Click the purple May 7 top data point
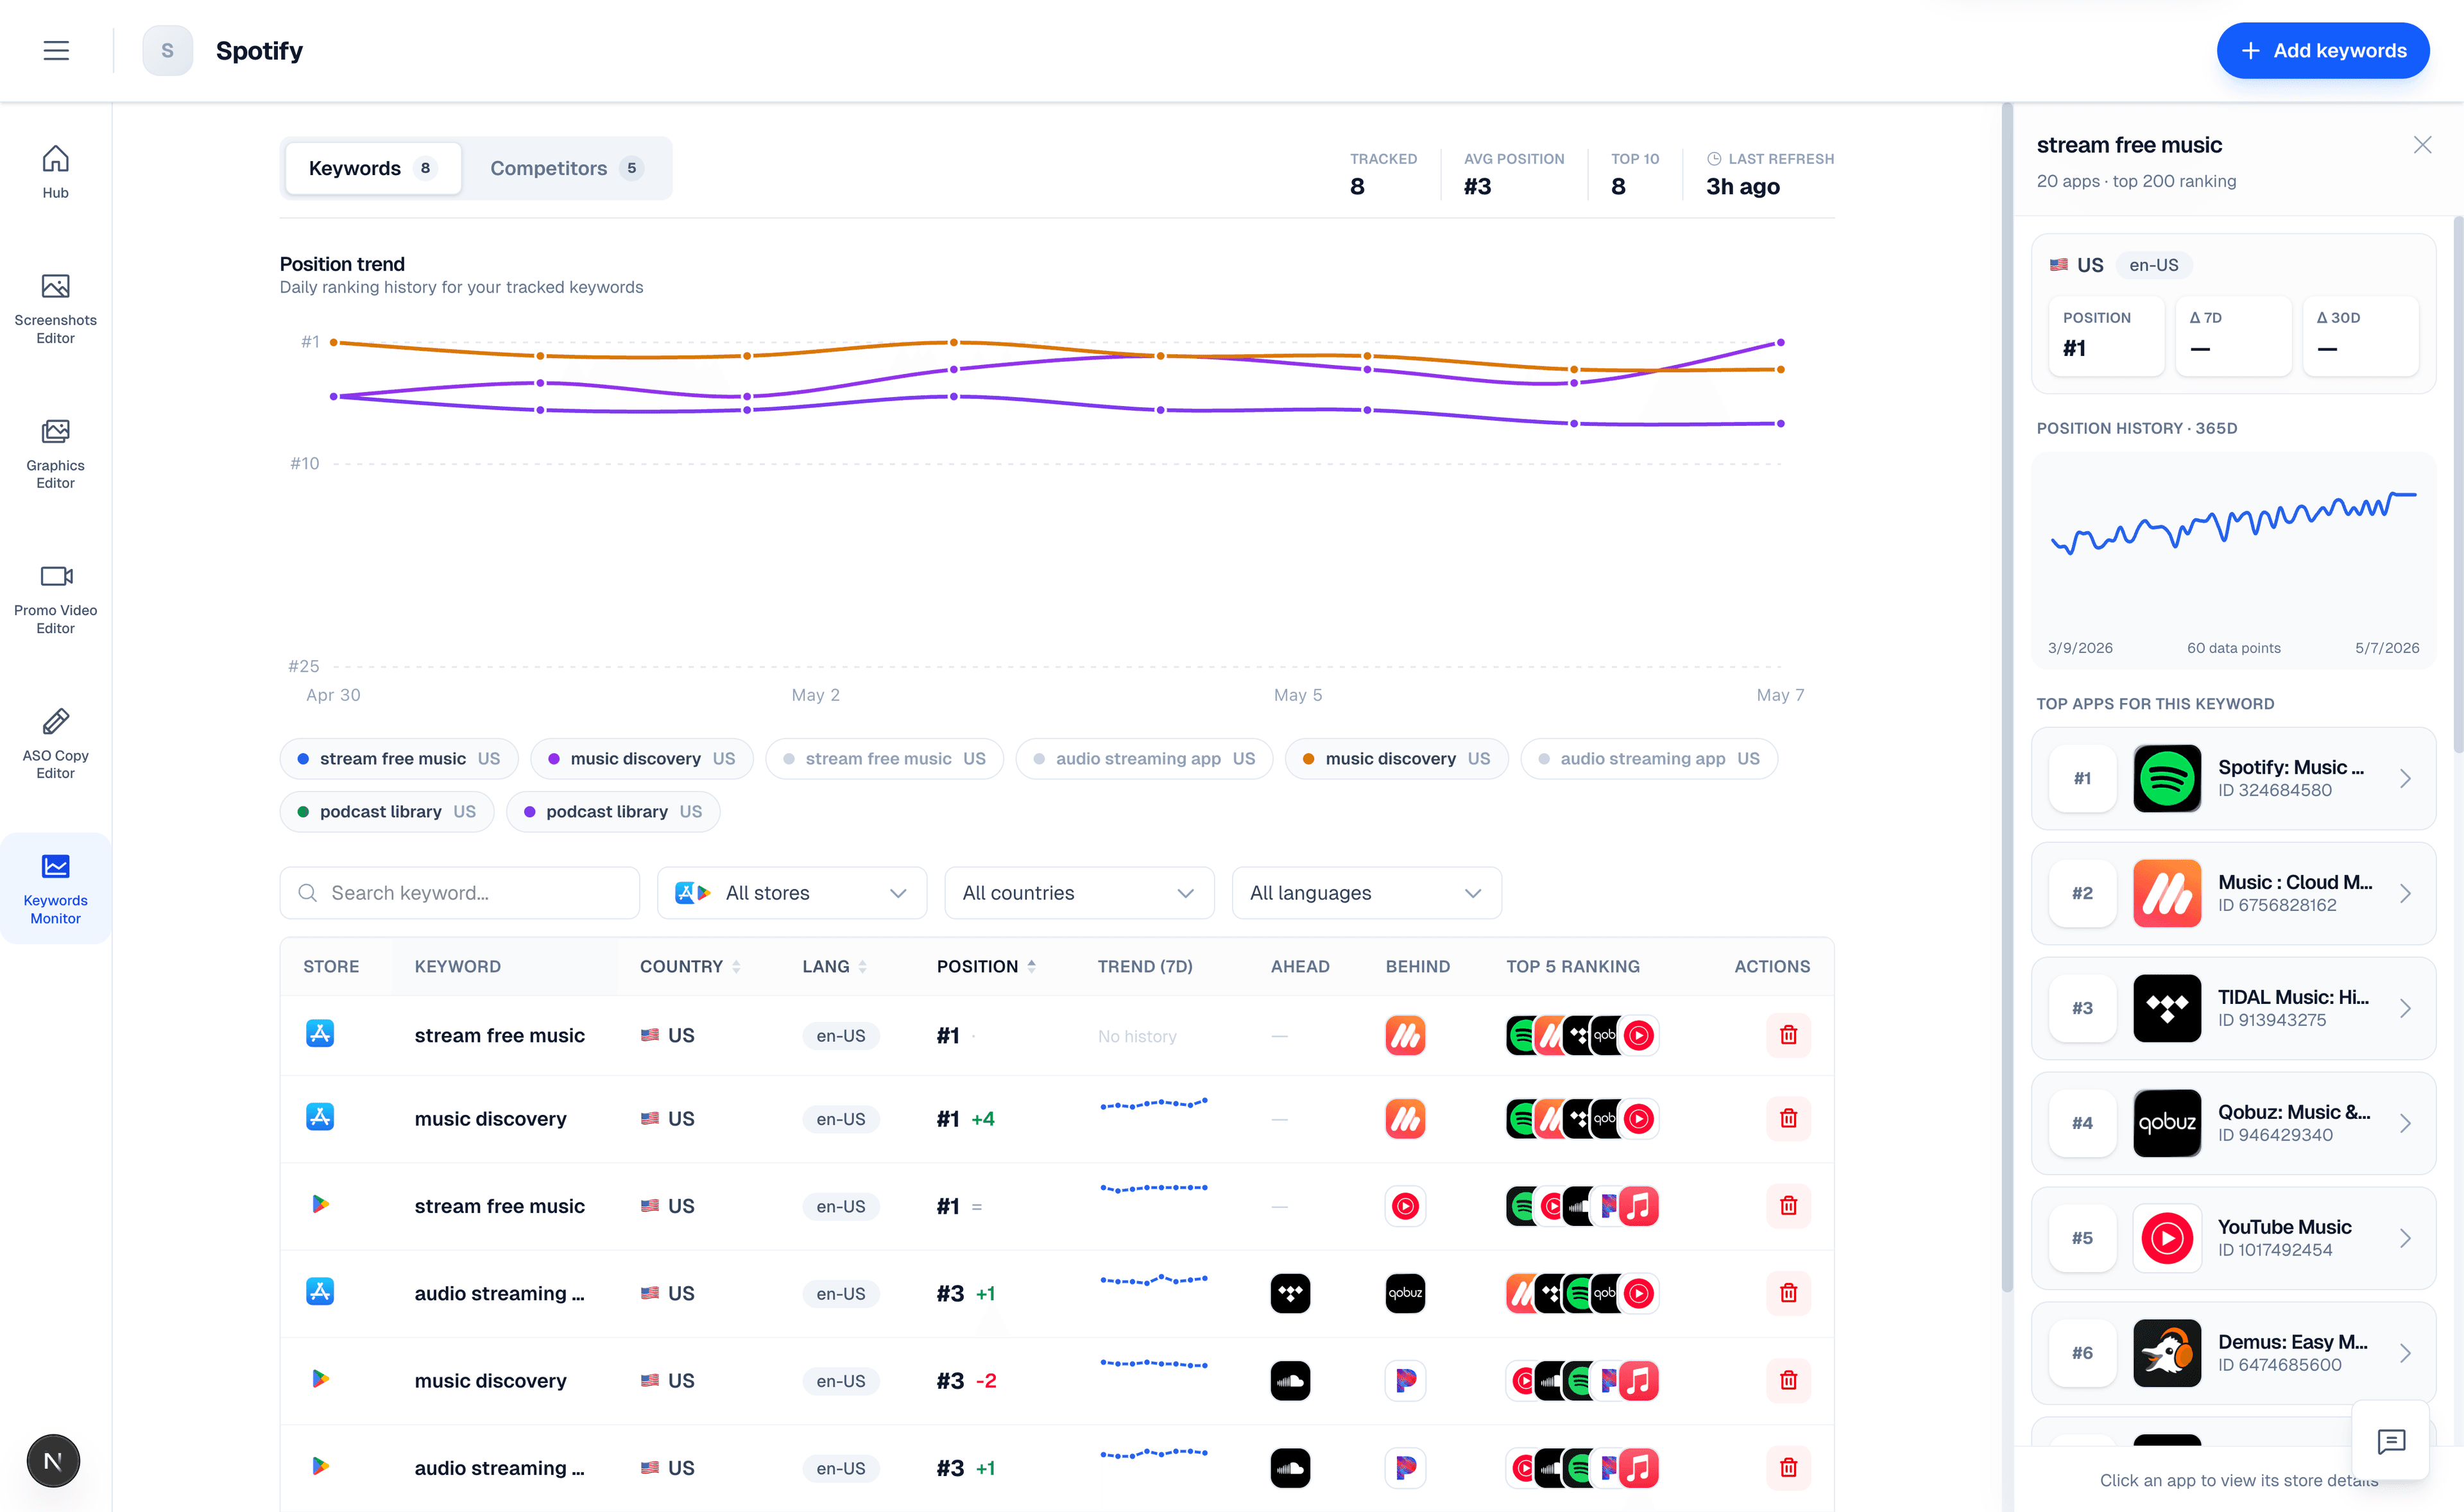This screenshot has height=1512, width=2464. tap(1780, 343)
